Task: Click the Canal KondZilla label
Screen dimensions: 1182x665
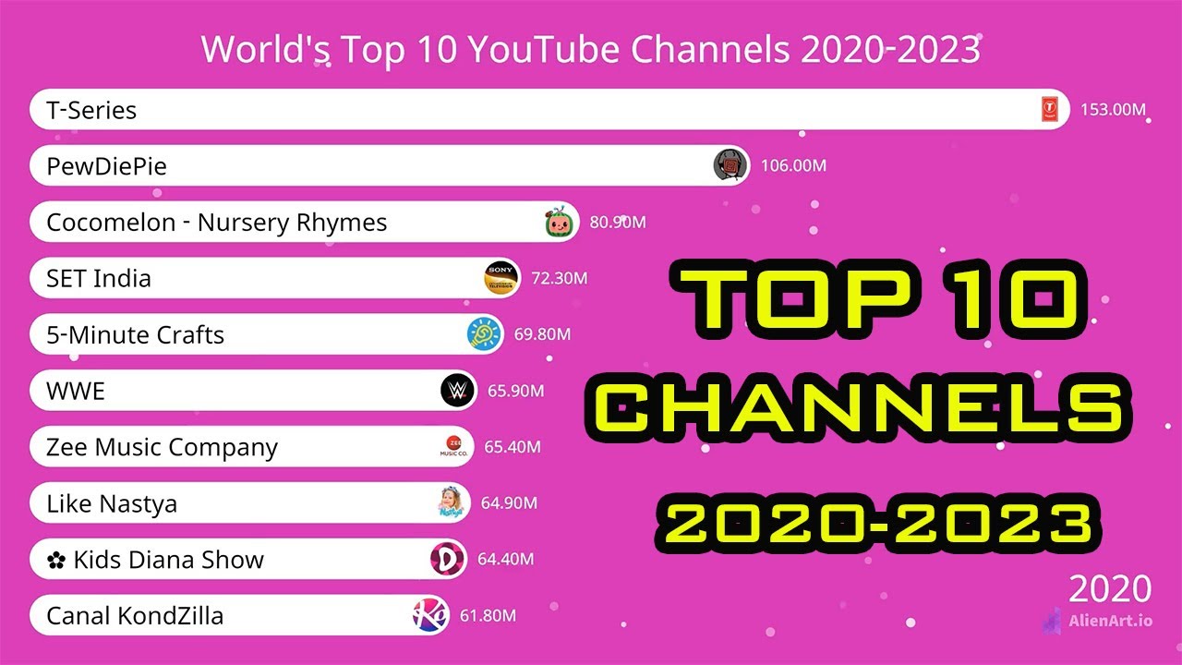Action: tap(135, 616)
